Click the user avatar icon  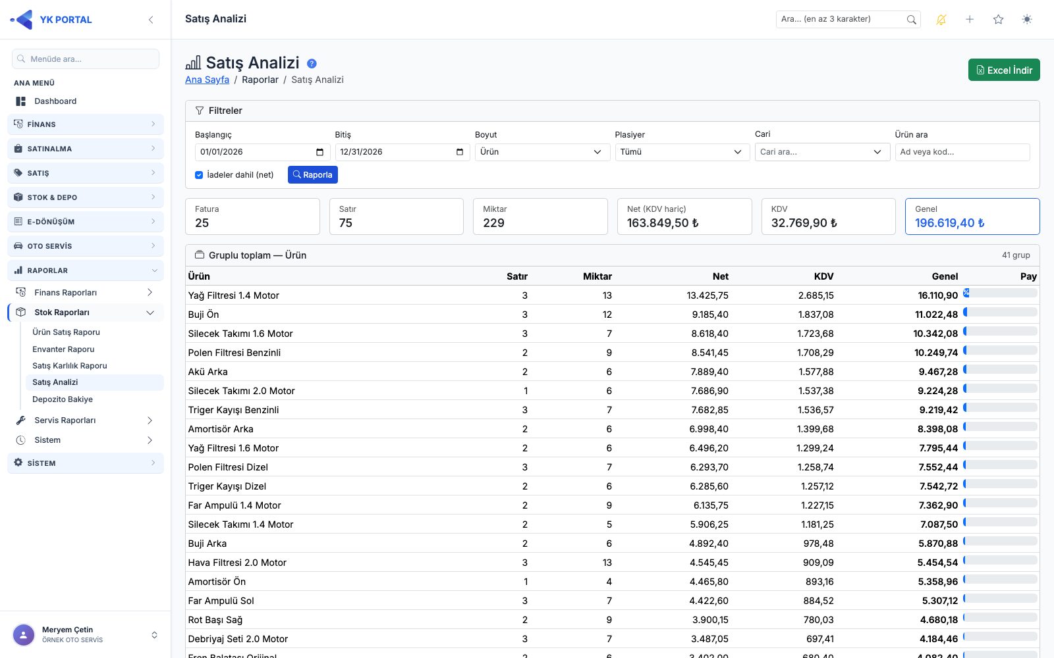point(24,635)
